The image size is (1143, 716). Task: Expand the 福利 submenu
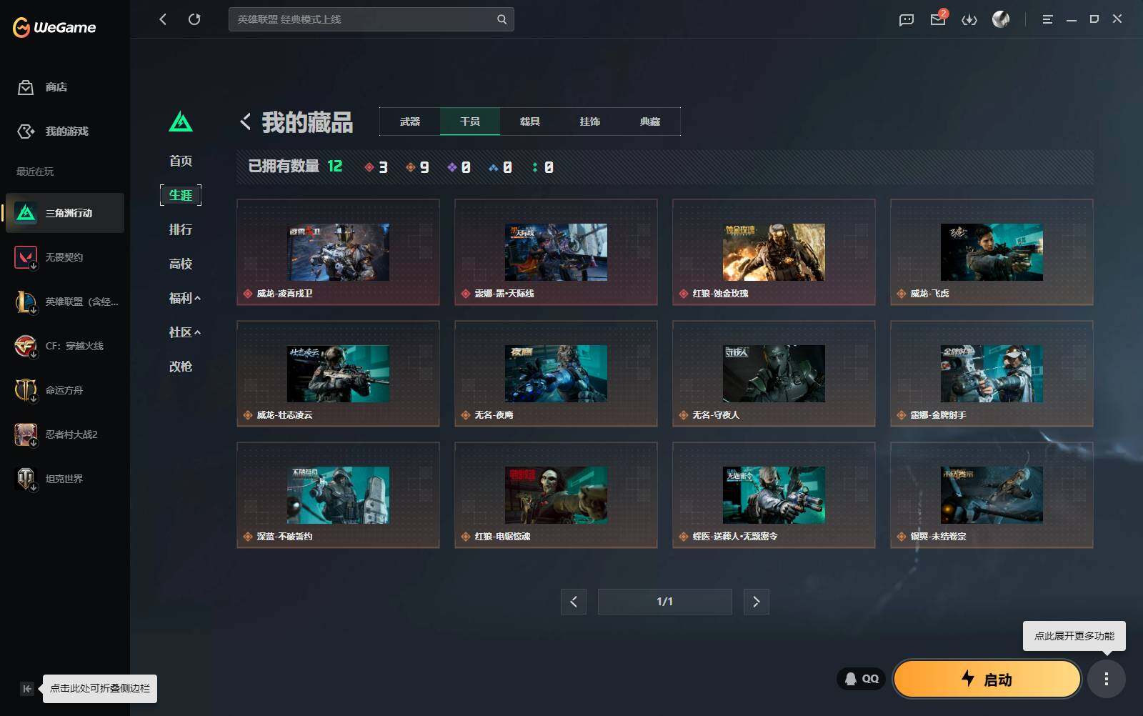[x=184, y=298]
